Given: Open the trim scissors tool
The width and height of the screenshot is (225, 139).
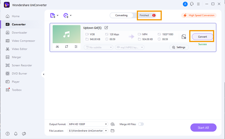Looking at the screenshot, I should click(57, 47).
